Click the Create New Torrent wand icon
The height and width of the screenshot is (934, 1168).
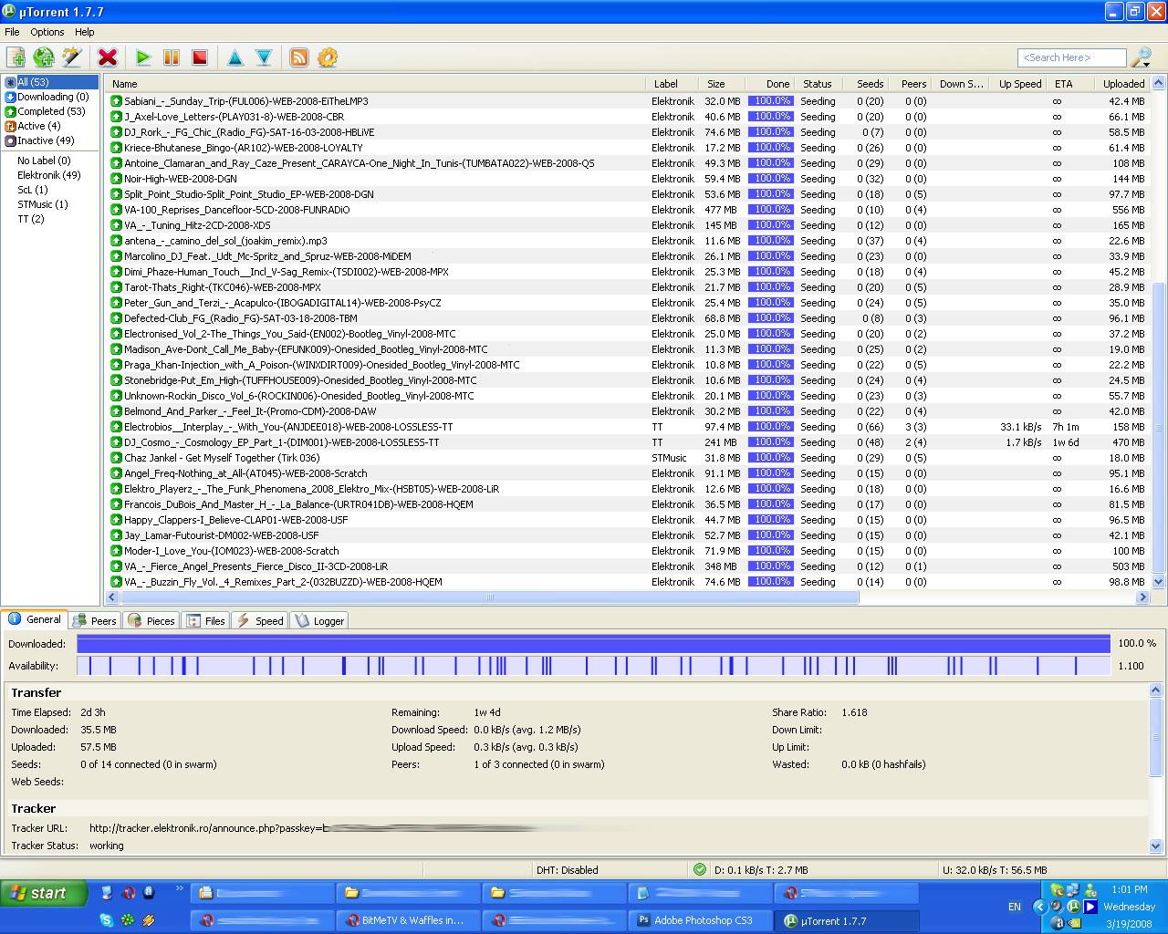coord(71,57)
